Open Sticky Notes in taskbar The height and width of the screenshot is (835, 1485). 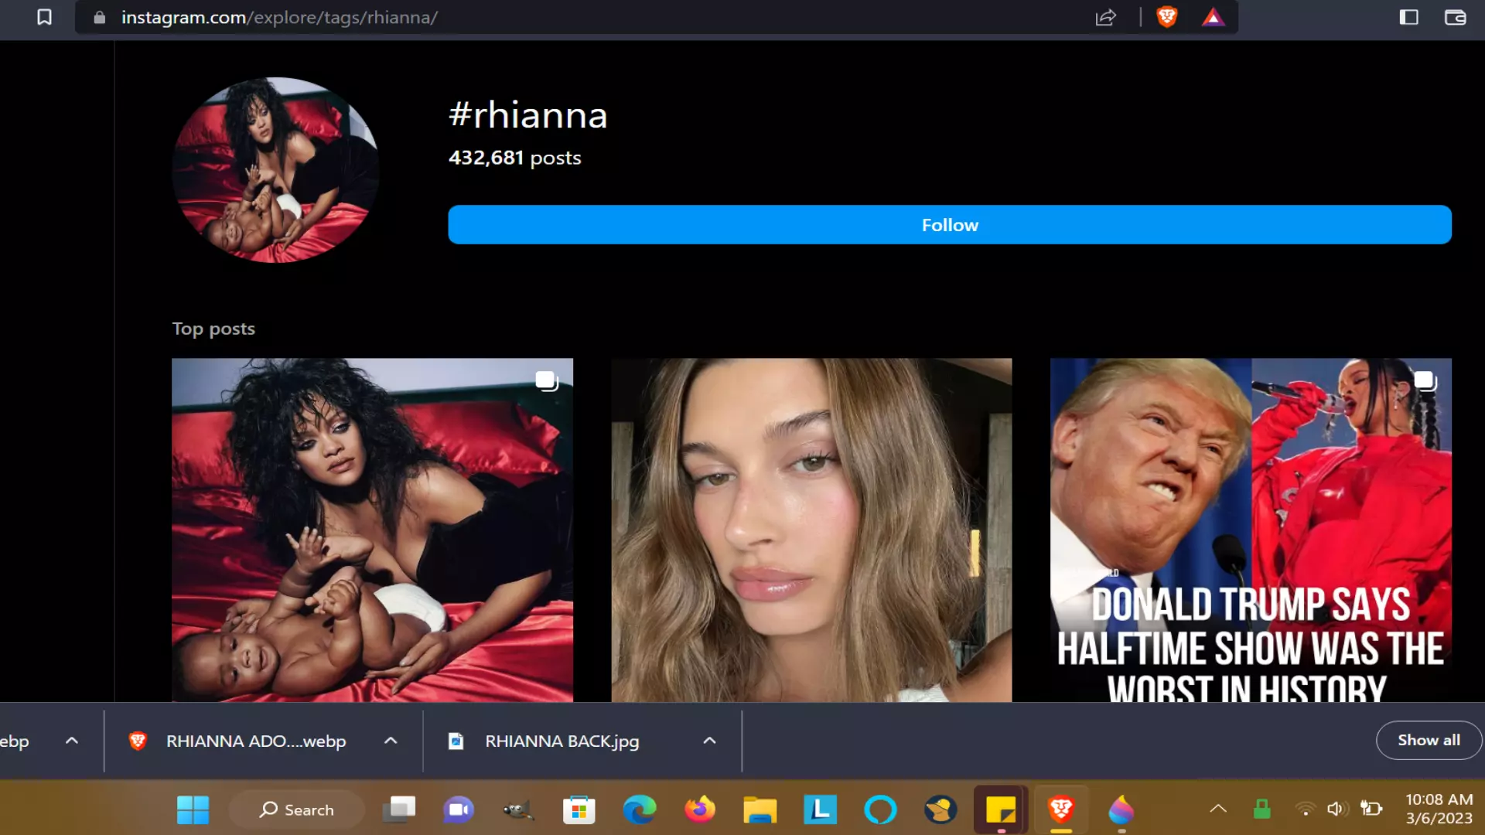1000,809
